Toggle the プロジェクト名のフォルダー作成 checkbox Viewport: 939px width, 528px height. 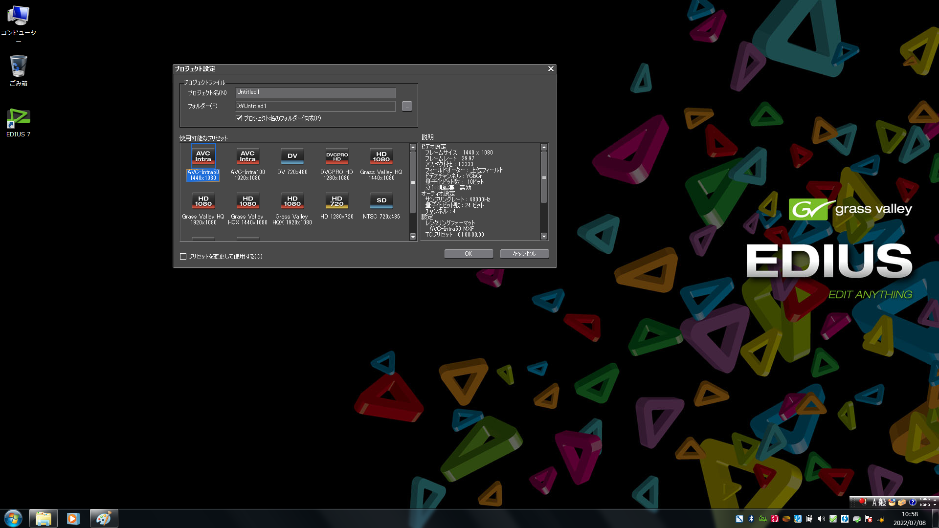pyautogui.click(x=239, y=118)
